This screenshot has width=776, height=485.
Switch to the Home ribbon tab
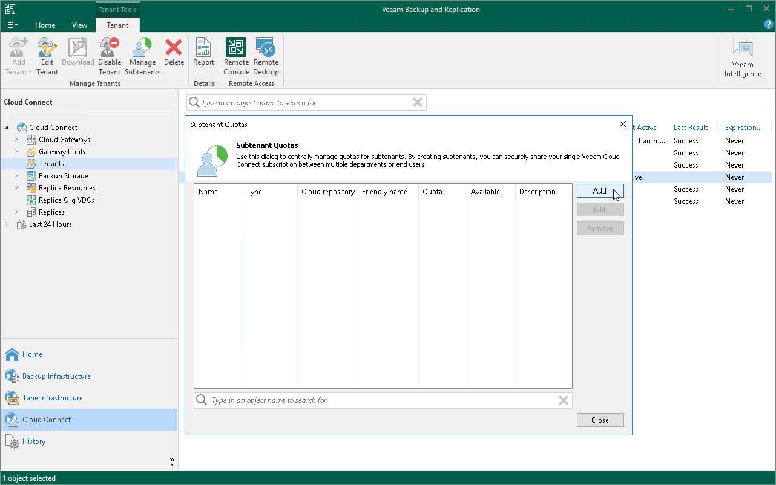coord(45,25)
